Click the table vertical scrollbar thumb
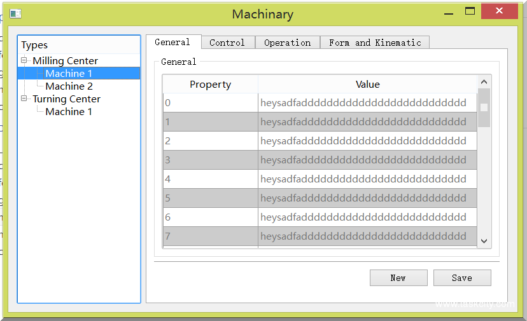The height and width of the screenshot is (321, 527). (x=484, y=108)
